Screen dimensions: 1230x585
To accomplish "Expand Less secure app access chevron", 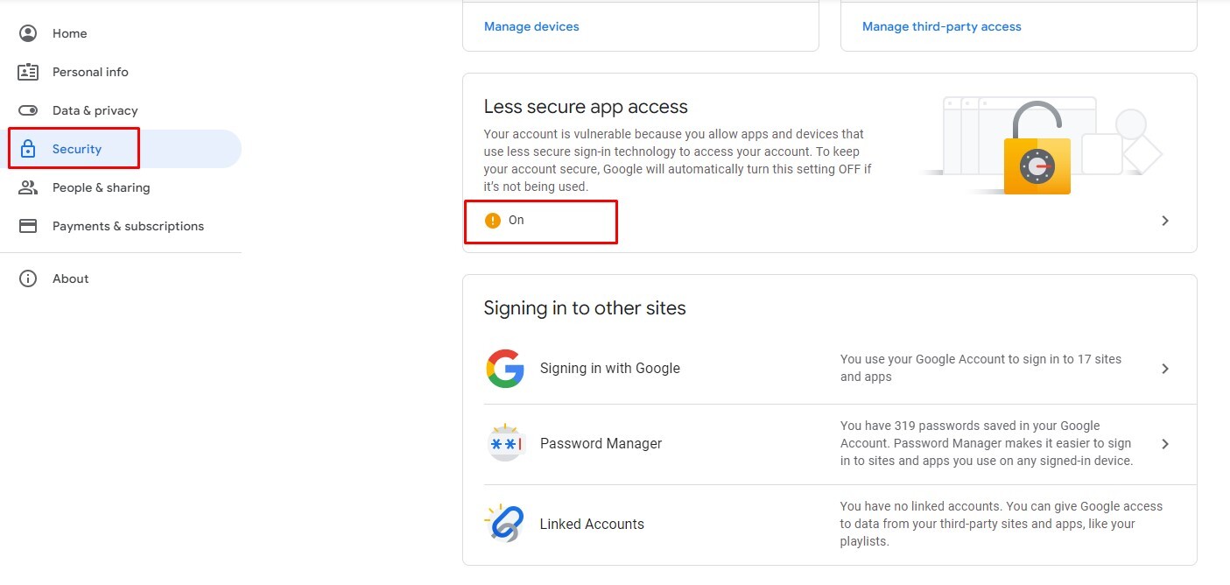I will (x=1165, y=221).
